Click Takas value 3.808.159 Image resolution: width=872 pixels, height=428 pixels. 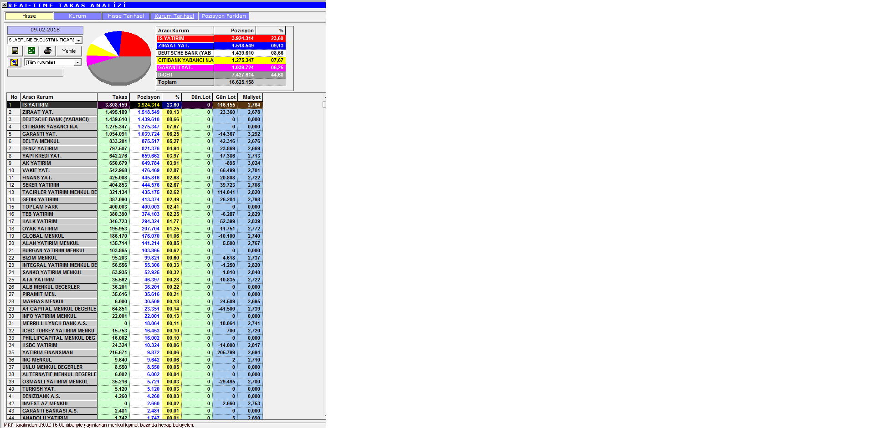[116, 105]
